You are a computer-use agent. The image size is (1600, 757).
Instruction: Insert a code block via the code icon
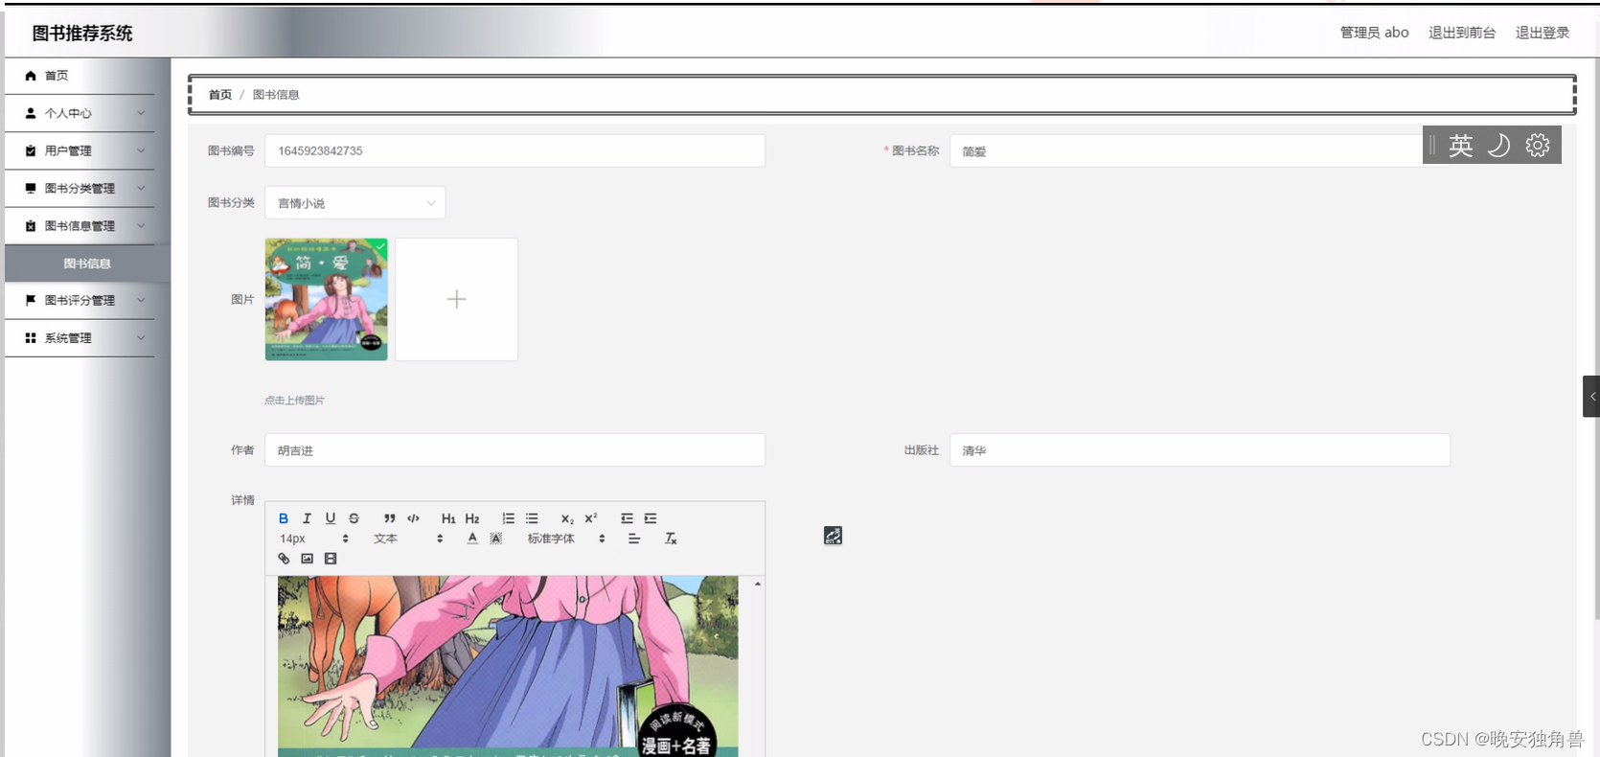[413, 518]
